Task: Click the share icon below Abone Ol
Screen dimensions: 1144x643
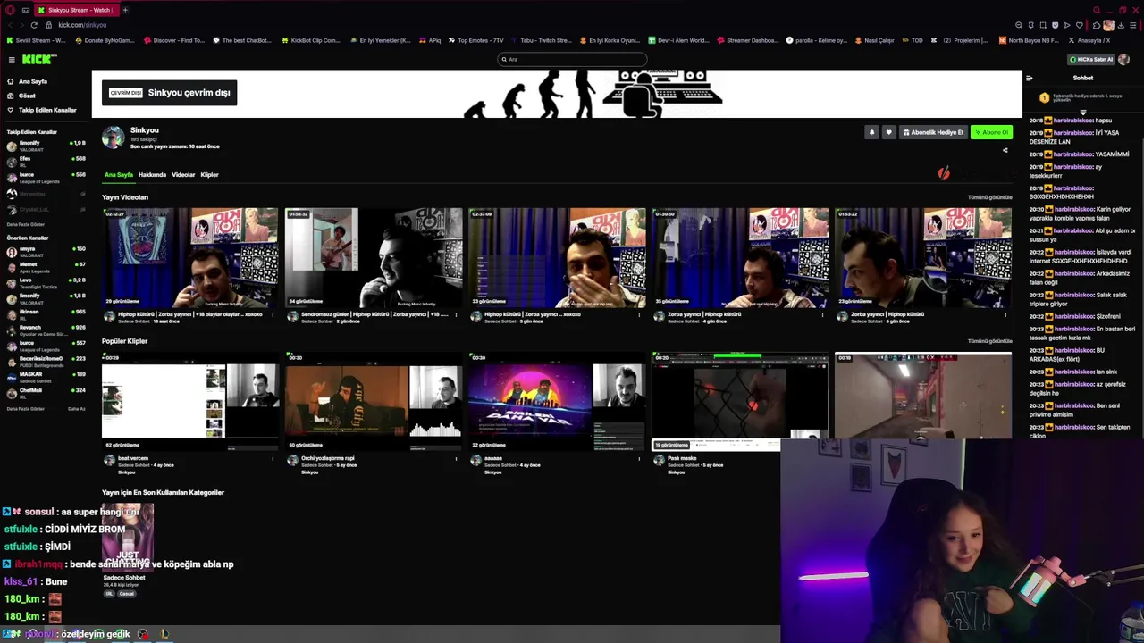Action: (1005, 150)
